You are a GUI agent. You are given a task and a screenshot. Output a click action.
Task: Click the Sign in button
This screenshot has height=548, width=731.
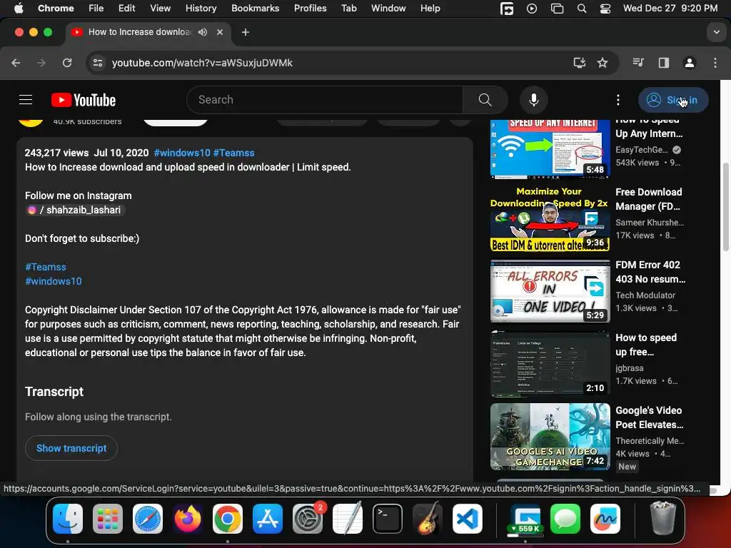pyautogui.click(x=673, y=100)
